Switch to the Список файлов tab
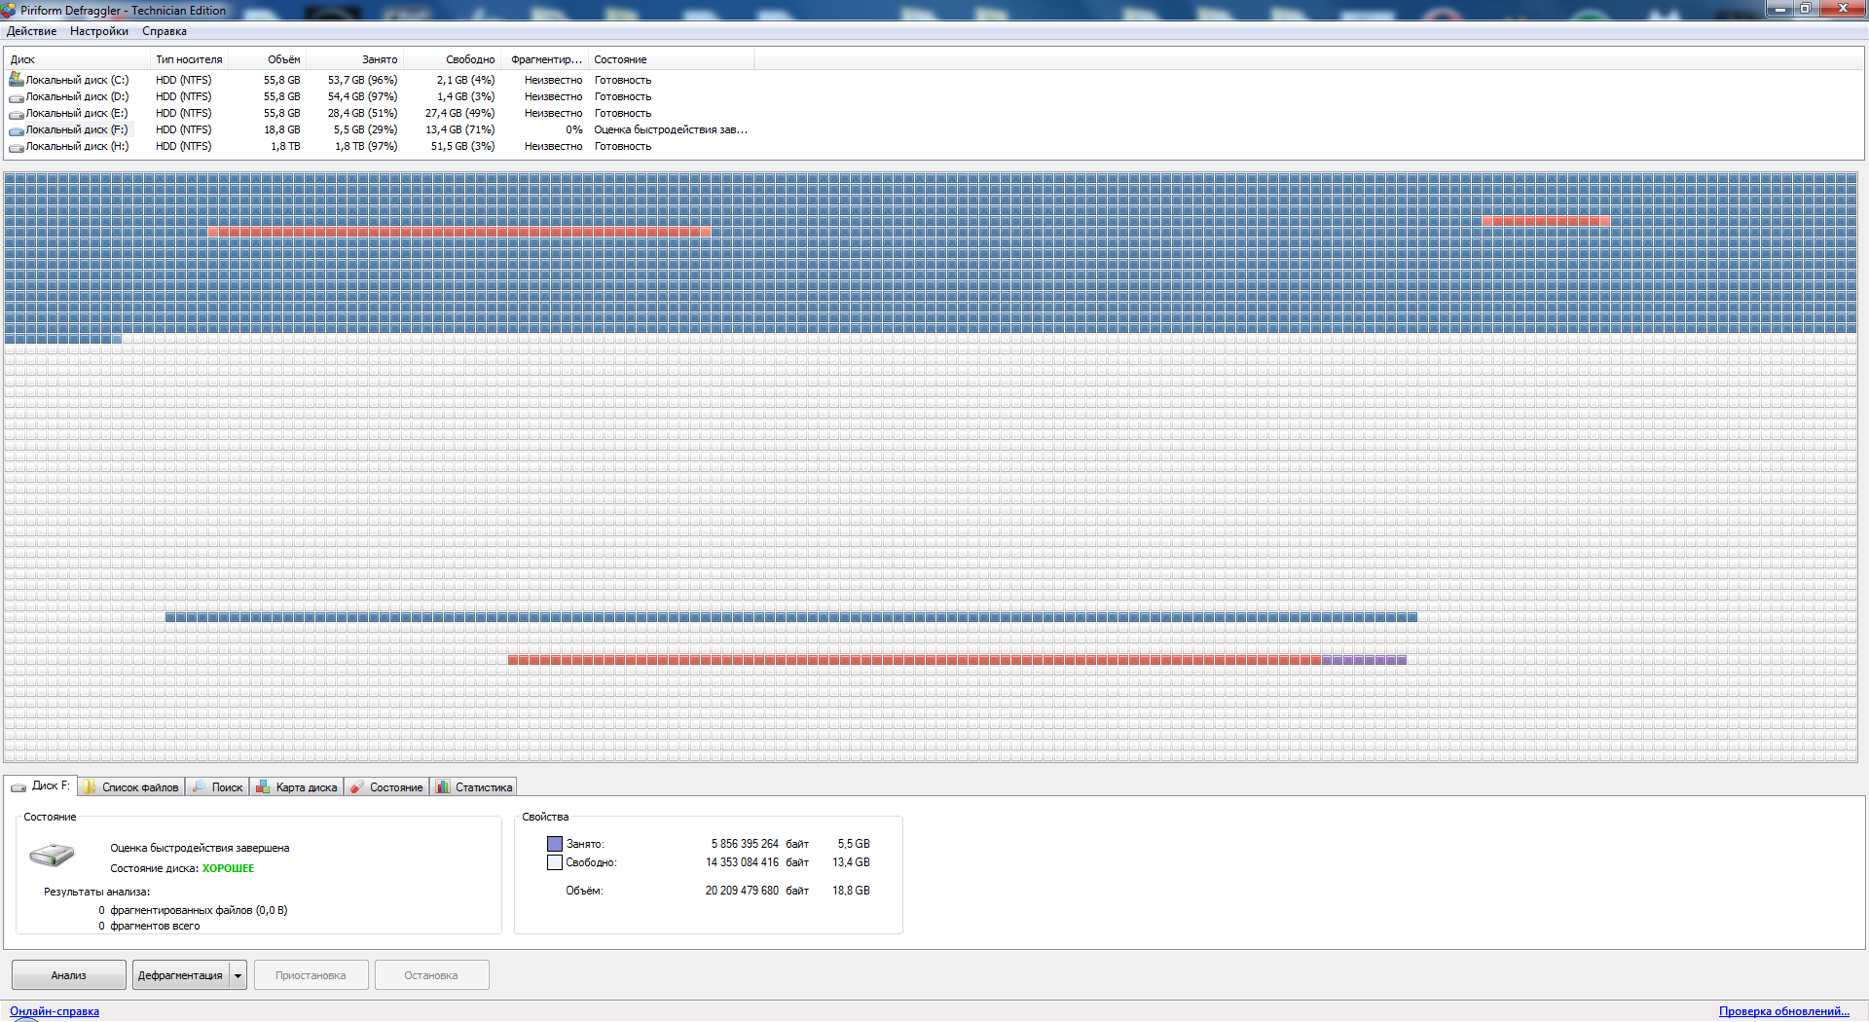This screenshot has width=1869, height=1022. tap(130, 787)
